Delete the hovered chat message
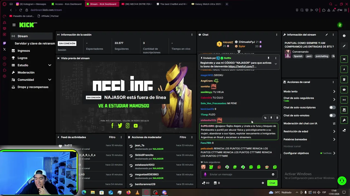This screenshot has width=350, height=196. pyautogui.click(x=277, y=118)
